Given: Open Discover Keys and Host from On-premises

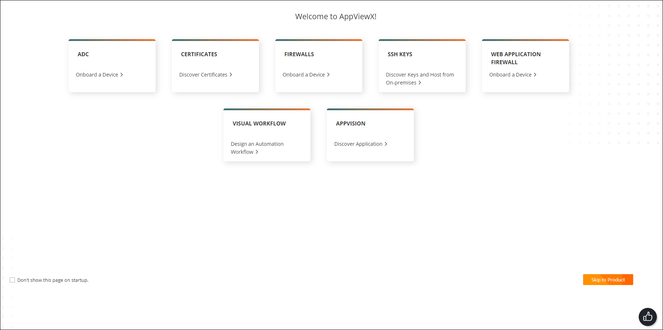Looking at the screenshot, I should coord(420,79).
